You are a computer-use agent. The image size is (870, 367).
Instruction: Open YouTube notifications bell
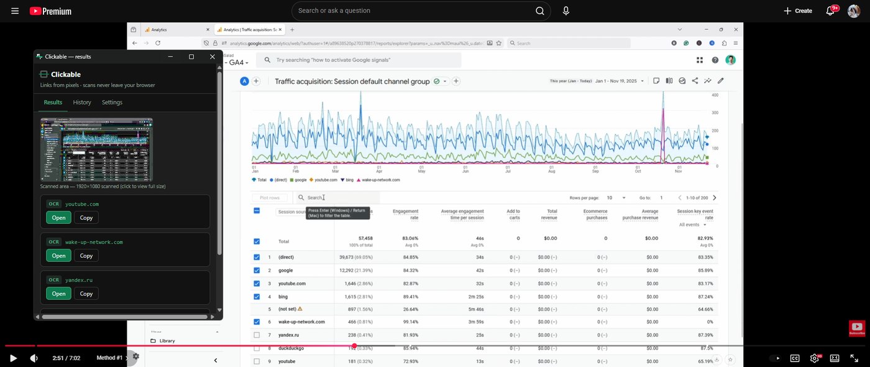pyautogui.click(x=830, y=11)
